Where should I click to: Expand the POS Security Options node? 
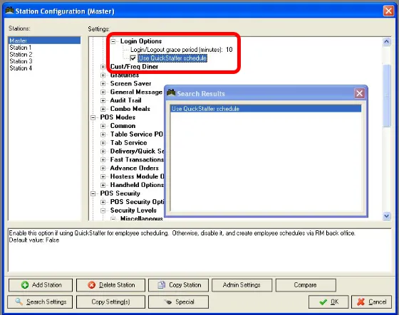coord(103,202)
